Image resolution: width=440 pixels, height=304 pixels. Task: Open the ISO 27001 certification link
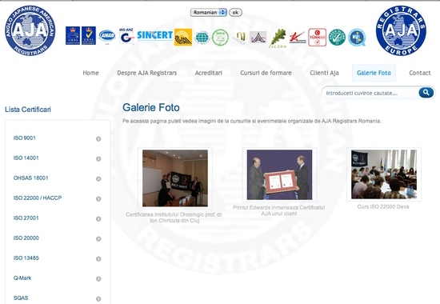pyautogui.click(x=26, y=218)
